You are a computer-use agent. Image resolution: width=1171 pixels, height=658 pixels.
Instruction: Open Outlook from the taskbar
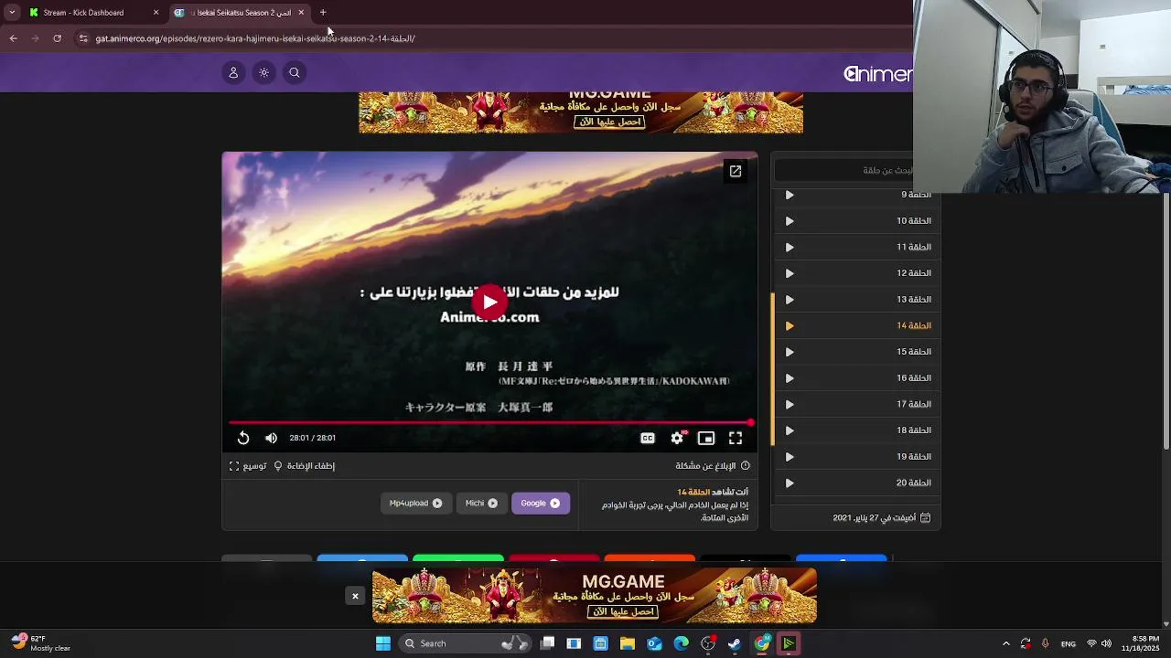(x=654, y=643)
